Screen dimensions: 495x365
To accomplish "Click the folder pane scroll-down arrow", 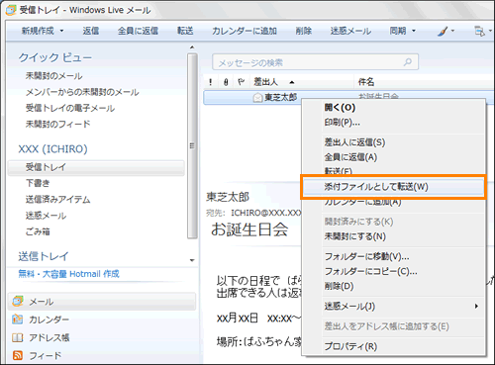I will pyautogui.click(x=192, y=260).
